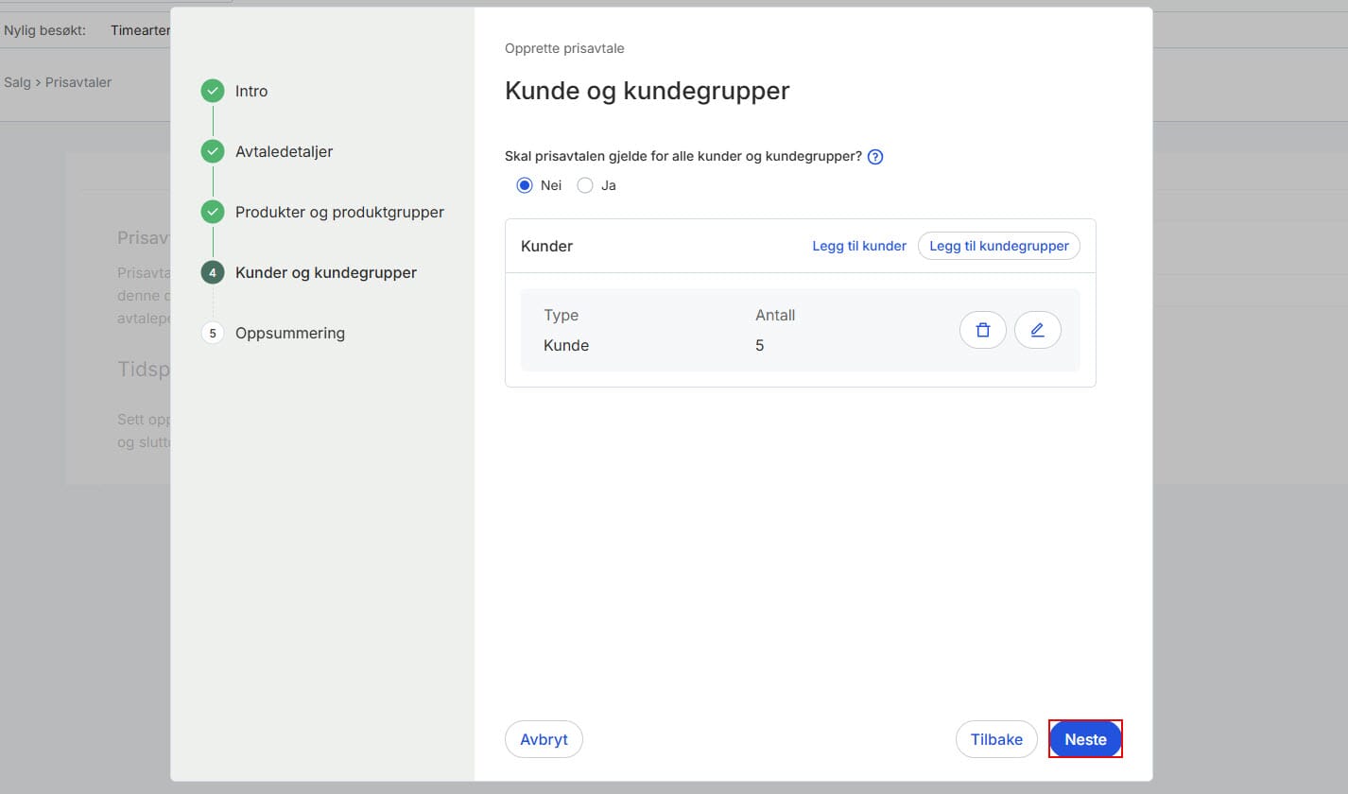1348x794 pixels.
Task: Click the Kunder og kundegrupper step label
Action: (325, 272)
